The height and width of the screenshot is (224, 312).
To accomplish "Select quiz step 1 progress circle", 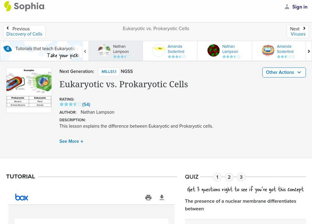I will pos(217,177).
